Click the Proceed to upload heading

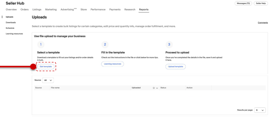pyautogui.click(x=177, y=53)
